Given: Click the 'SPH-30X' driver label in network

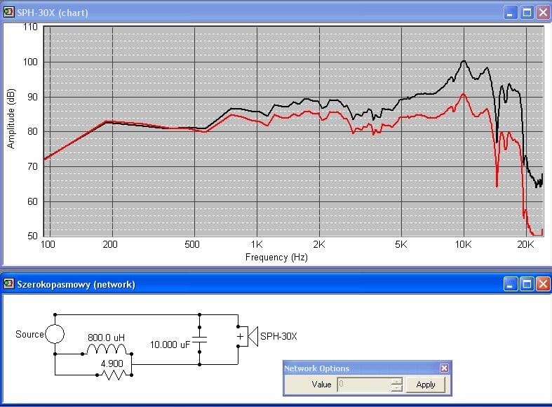Looking at the screenshot, I should click(x=278, y=336).
